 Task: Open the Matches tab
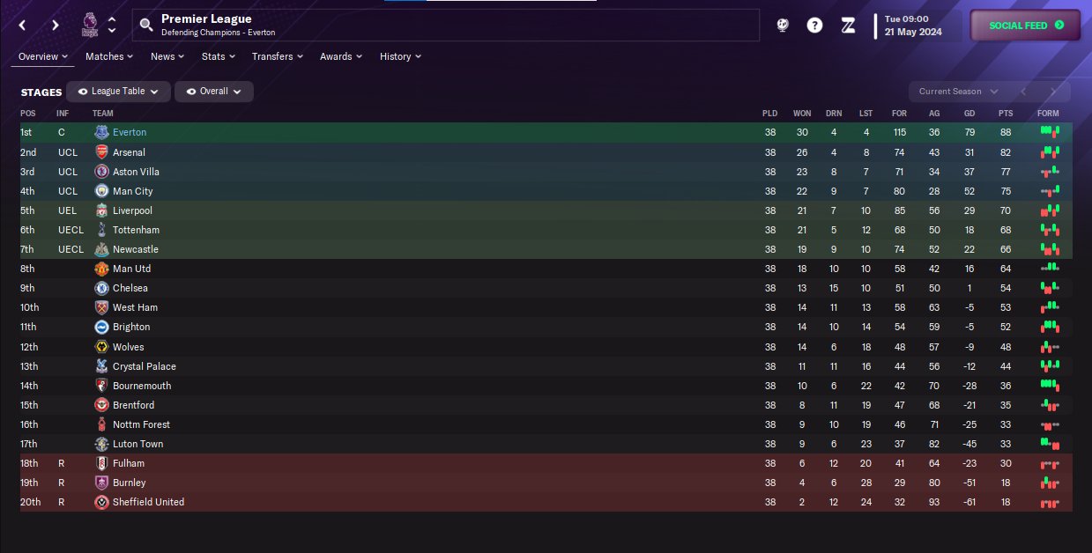click(109, 56)
